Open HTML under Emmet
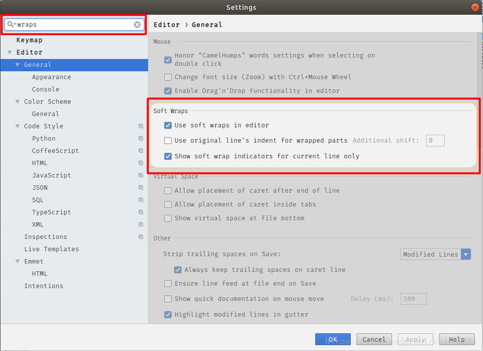483x351 pixels. 39,274
